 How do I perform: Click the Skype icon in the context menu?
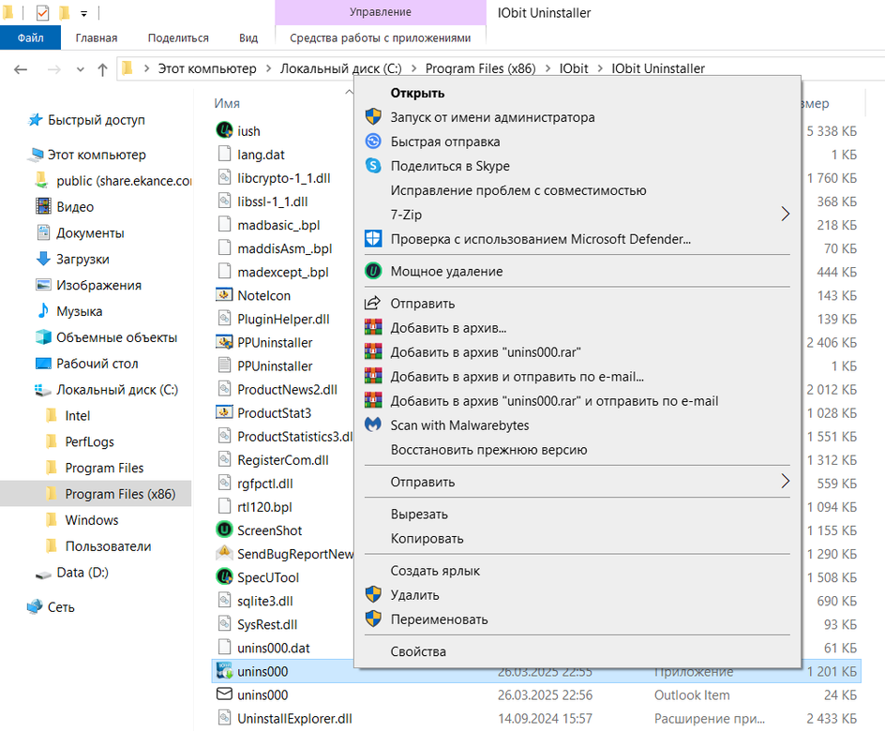coord(373,166)
